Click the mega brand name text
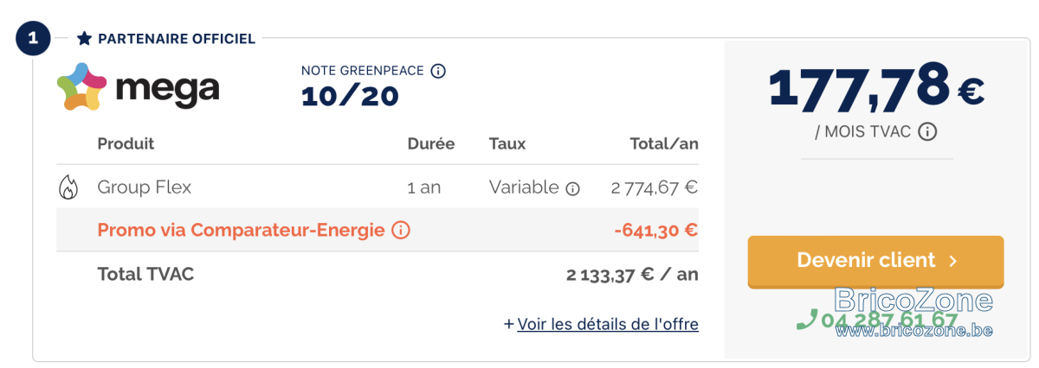Screen dimensions: 1039x368 pos(166,89)
